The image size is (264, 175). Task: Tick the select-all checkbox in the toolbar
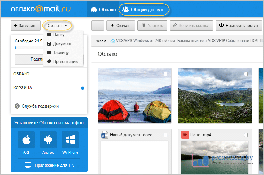98,25
